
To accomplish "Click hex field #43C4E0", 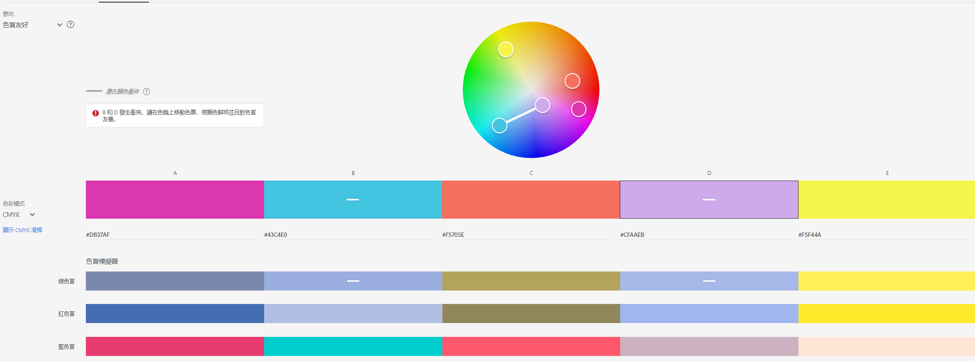I will click(349, 235).
